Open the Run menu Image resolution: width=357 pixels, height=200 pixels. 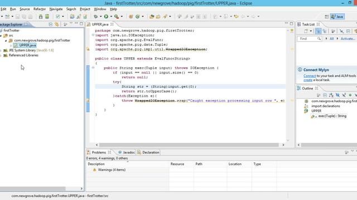(x=13, y=9)
